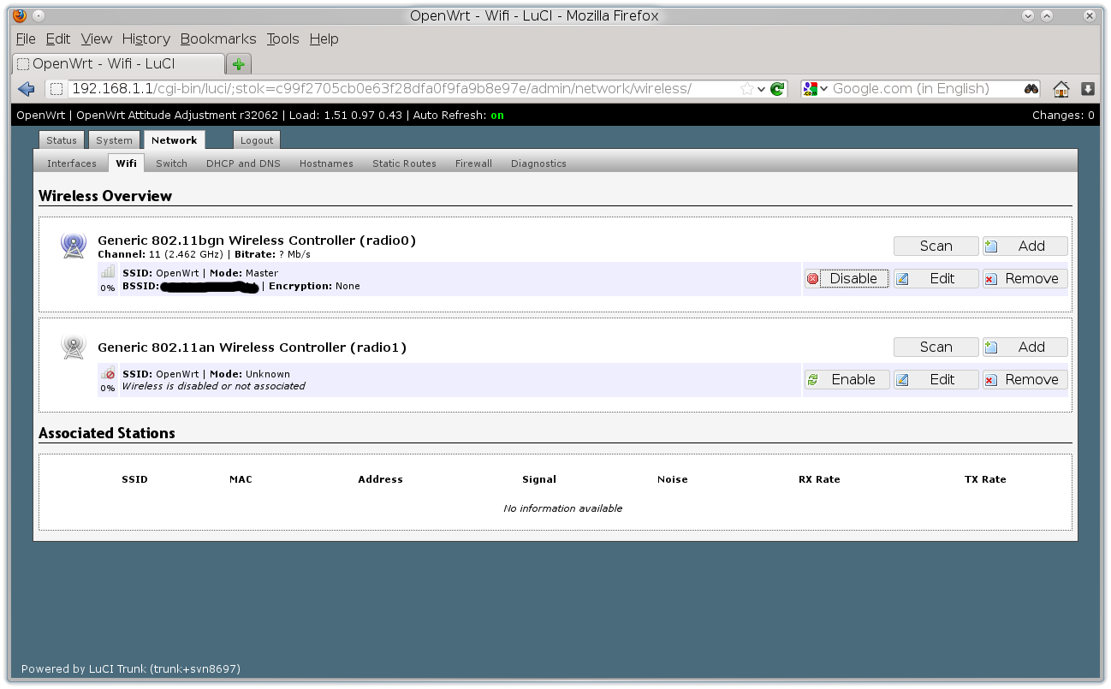This screenshot has width=1111, height=689.
Task: Open the Google search engine dropdown
Action: click(x=816, y=89)
